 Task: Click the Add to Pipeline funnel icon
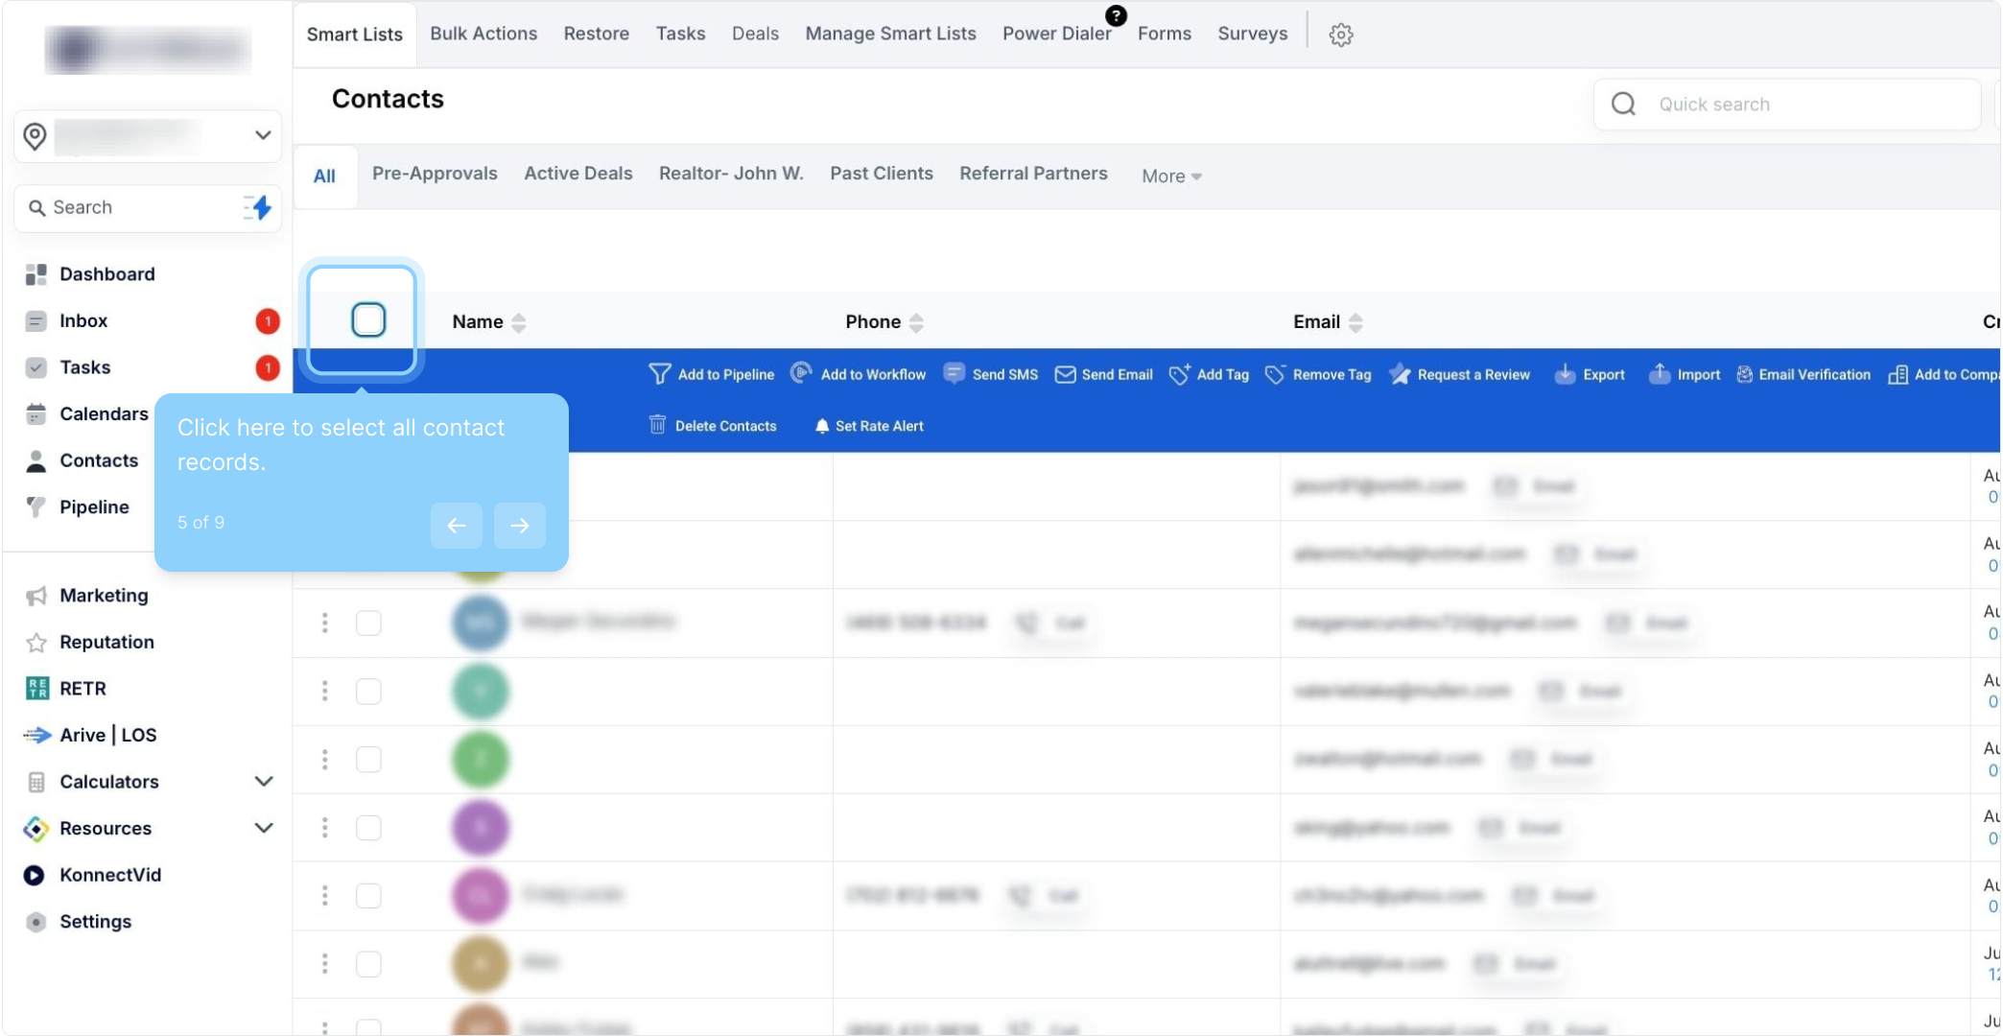click(x=659, y=374)
